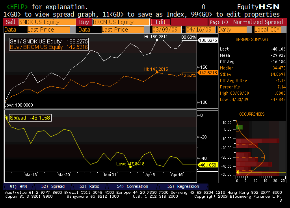This screenshot has height=208, width=290.
Task: Edit the SNDK US Equity sell field
Action: pos(47,22)
